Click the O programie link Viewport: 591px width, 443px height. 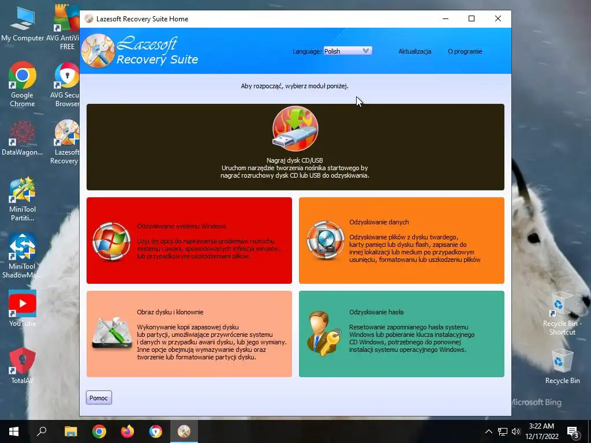[x=465, y=51]
